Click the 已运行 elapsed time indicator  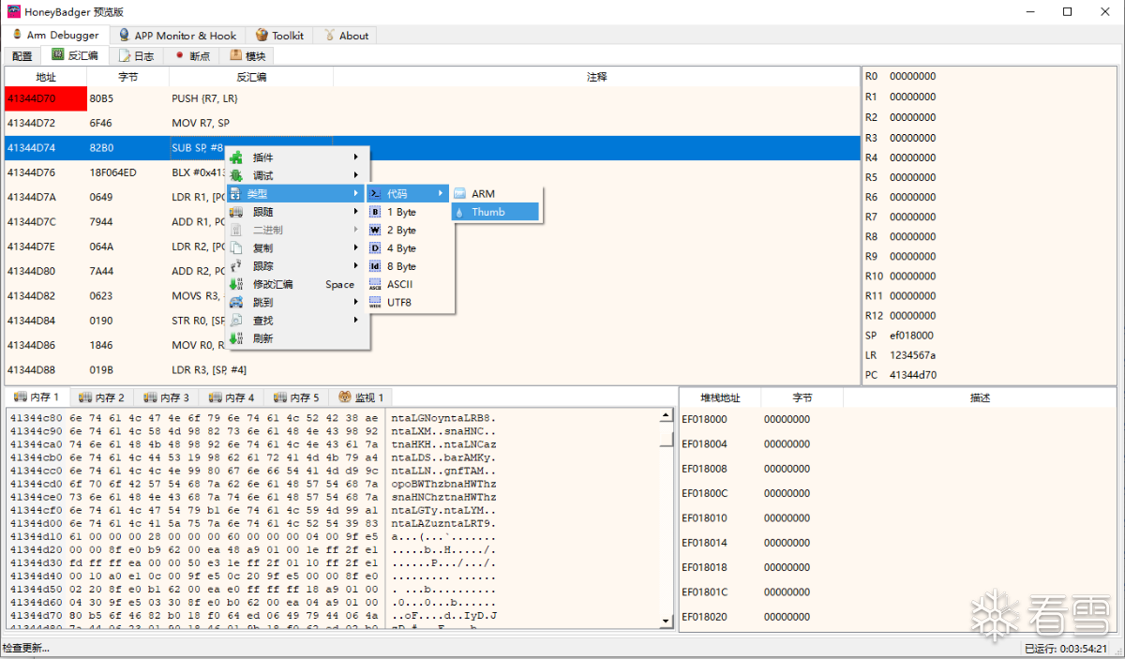[1066, 649]
